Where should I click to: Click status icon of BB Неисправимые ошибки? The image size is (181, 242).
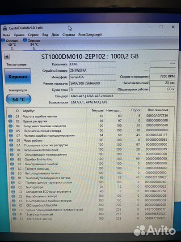tap(12, 164)
